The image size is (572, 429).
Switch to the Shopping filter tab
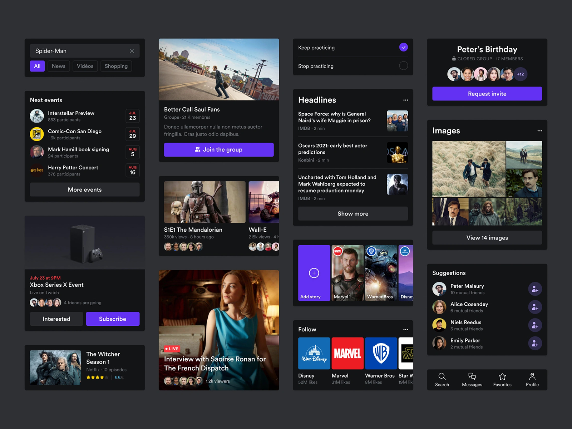pos(116,66)
